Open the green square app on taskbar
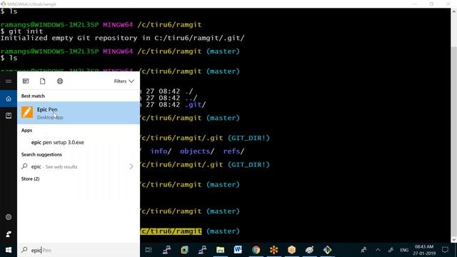457x257 pixels. 184,250
